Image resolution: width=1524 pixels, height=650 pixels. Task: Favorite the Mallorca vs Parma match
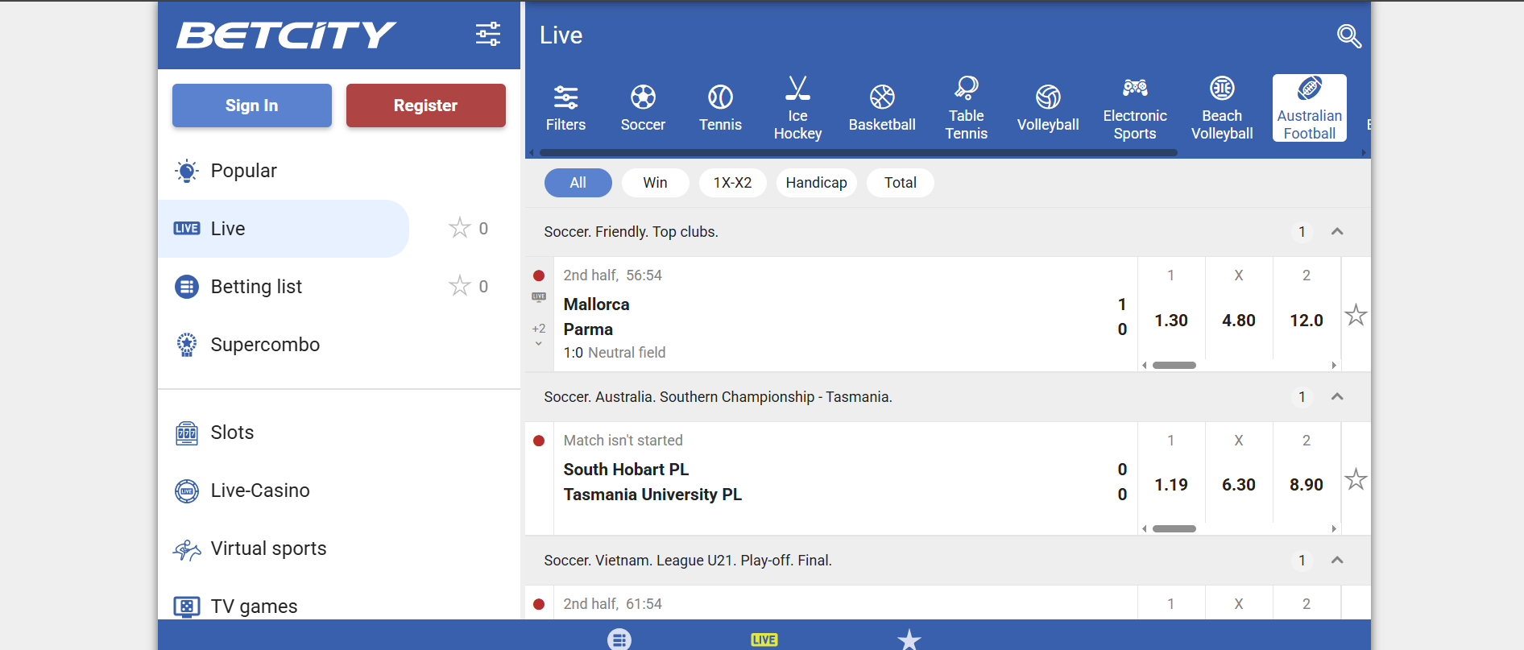coord(1356,315)
